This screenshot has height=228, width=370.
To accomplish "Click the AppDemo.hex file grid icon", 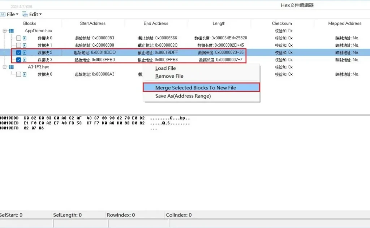I will [11, 31].
